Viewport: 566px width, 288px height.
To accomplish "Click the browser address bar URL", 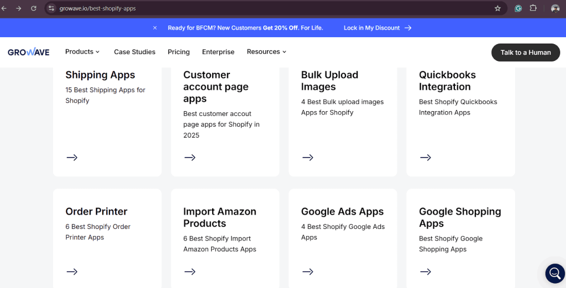I will (x=98, y=8).
